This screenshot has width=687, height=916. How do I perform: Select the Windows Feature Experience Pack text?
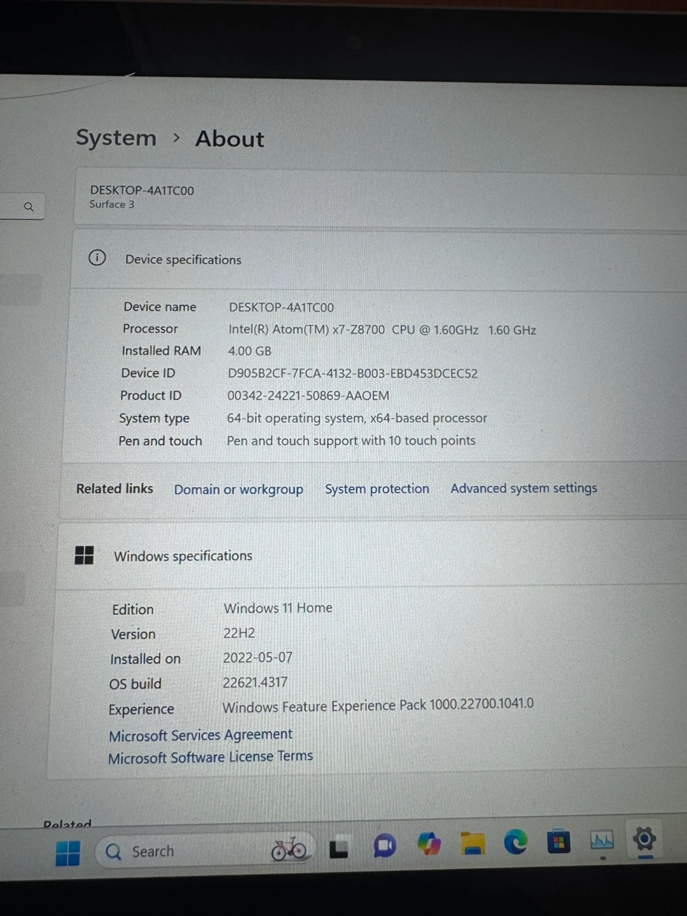click(378, 705)
